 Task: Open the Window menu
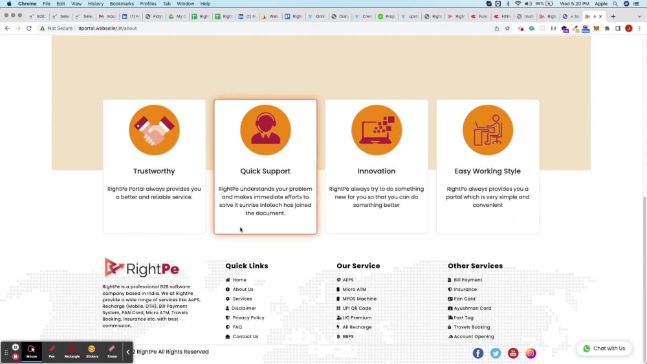(x=185, y=4)
